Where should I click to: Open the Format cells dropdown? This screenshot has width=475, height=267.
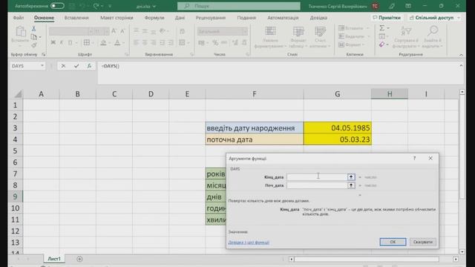pyautogui.click(x=352, y=44)
